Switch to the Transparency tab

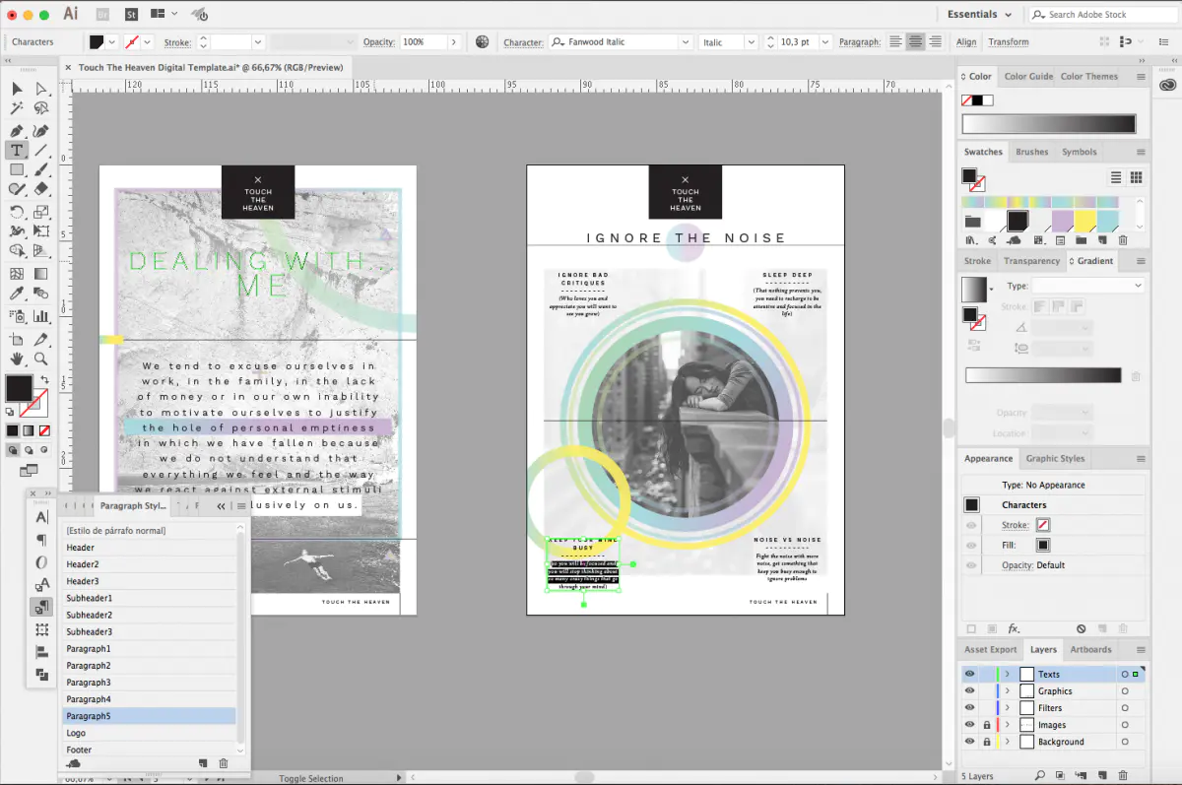click(1031, 261)
